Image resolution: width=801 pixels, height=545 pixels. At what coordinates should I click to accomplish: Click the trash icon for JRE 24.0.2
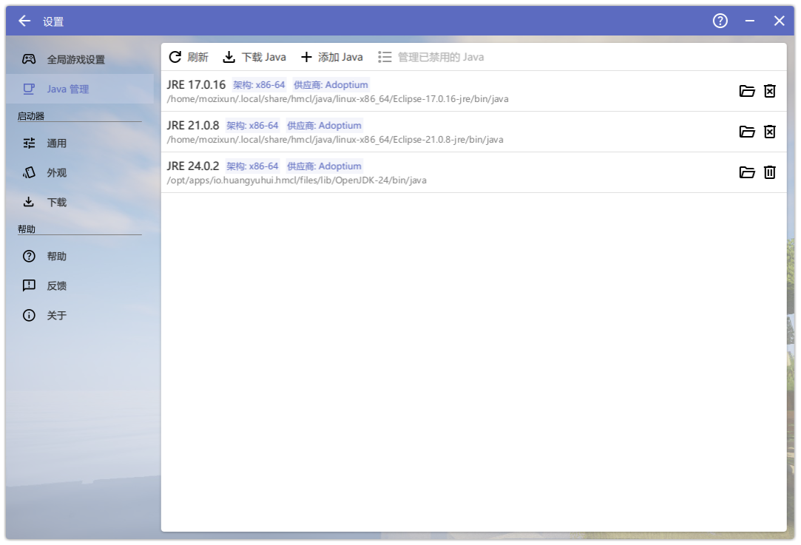(770, 172)
